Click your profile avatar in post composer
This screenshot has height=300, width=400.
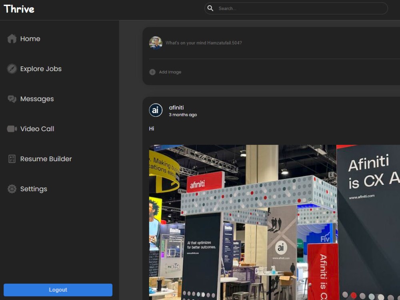coord(156,43)
